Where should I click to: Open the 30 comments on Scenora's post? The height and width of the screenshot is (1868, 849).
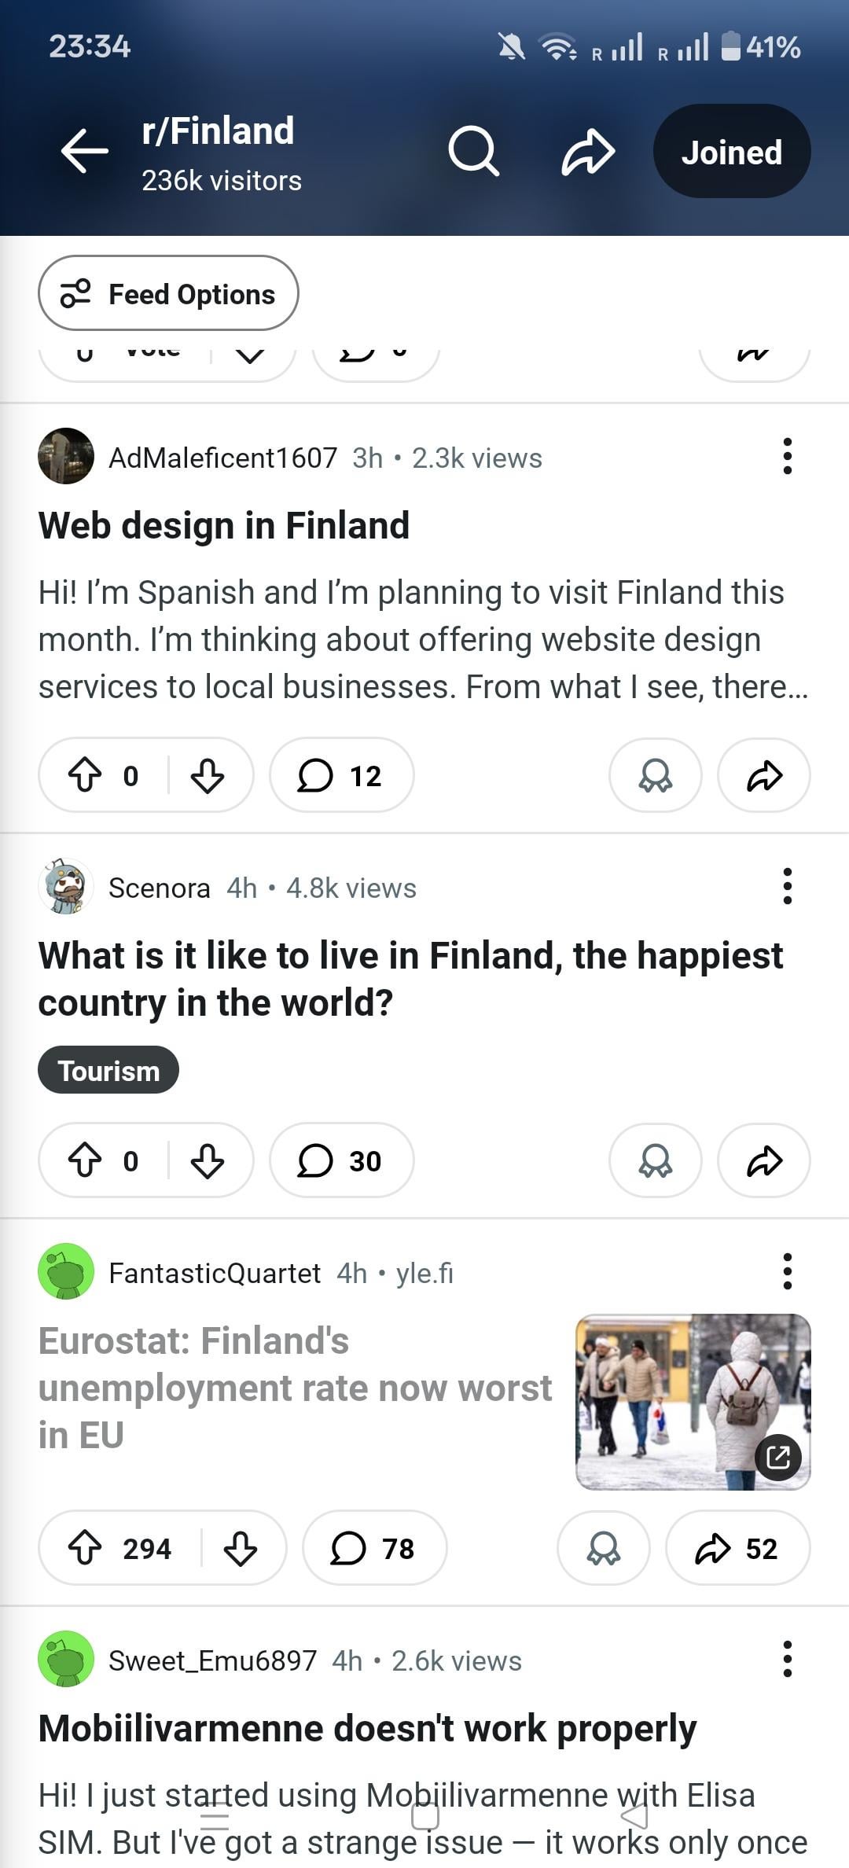(341, 1160)
